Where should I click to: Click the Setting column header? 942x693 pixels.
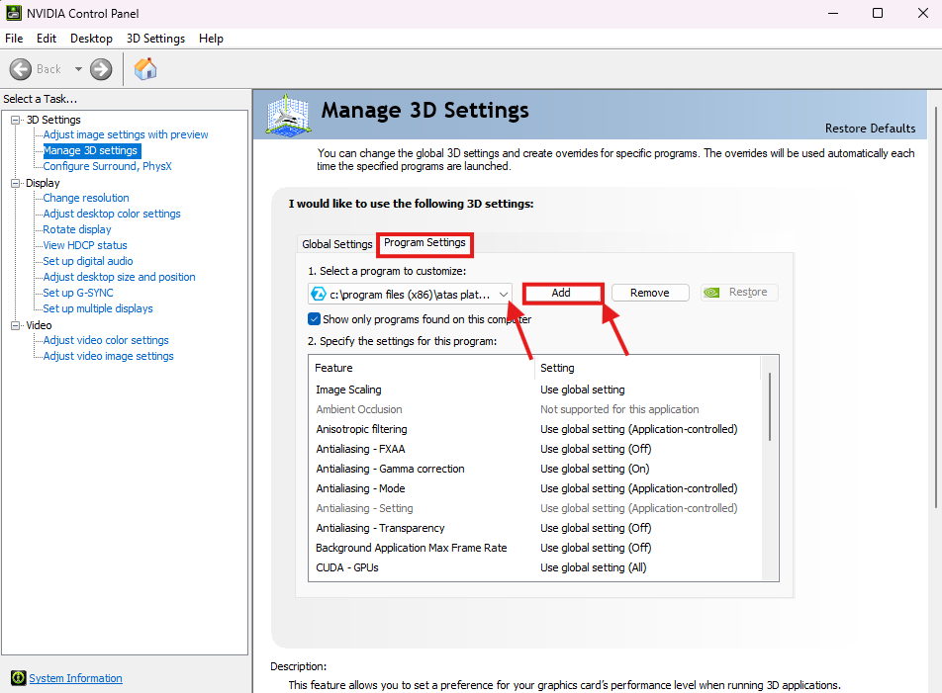647,368
